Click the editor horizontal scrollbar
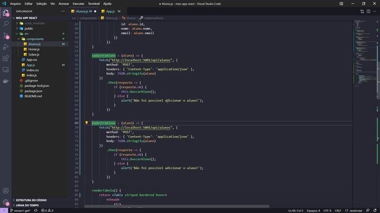The image size is (380, 213). coord(177,206)
